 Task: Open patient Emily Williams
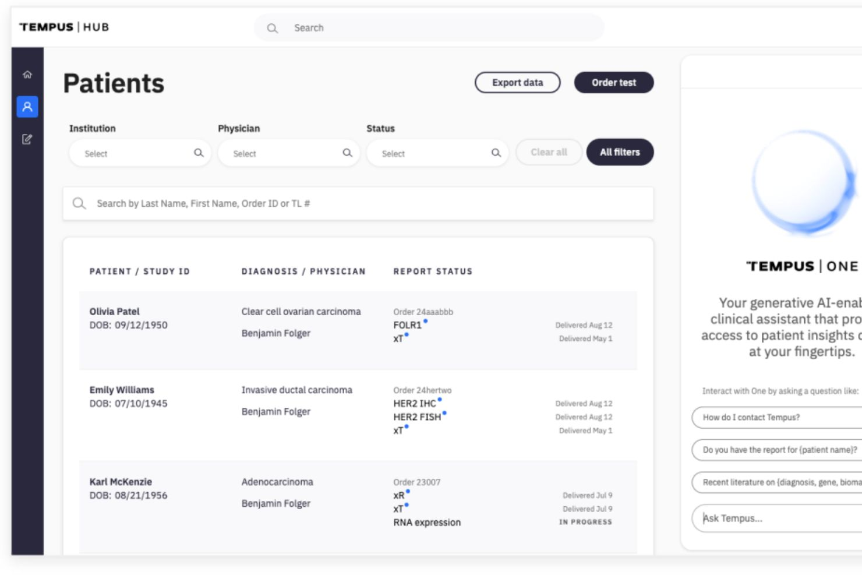122,390
